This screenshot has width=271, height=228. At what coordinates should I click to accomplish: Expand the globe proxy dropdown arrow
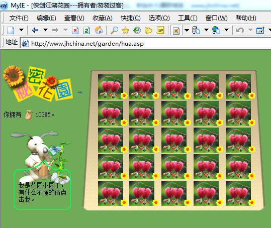(x=227, y=30)
